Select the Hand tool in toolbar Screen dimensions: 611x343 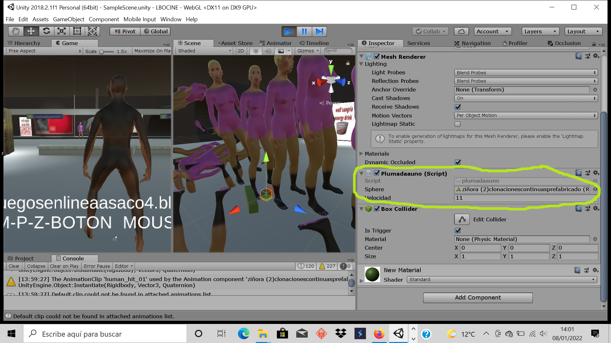[x=16, y=31]
